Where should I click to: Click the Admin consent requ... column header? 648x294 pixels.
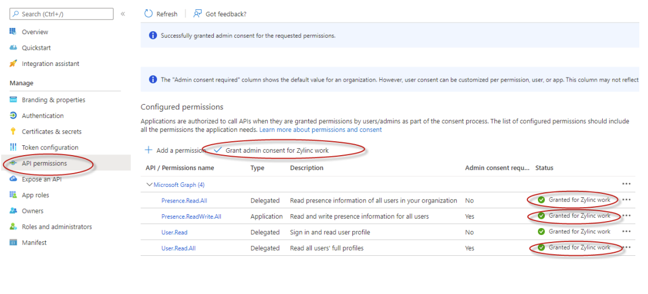coord(497,168)
